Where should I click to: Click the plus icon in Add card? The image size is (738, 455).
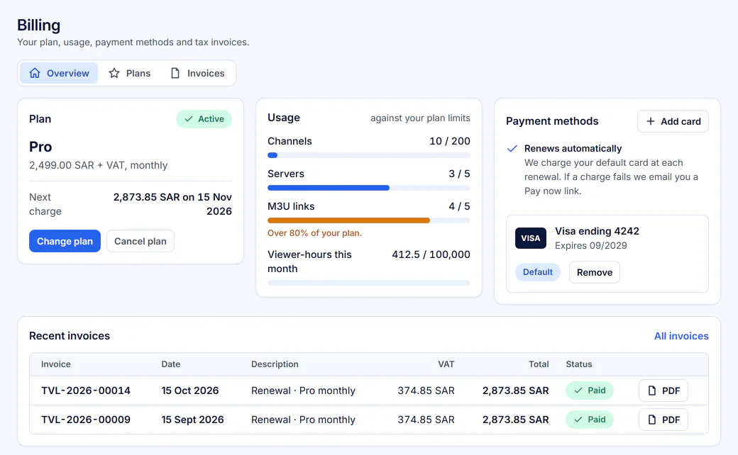(651, 121)
